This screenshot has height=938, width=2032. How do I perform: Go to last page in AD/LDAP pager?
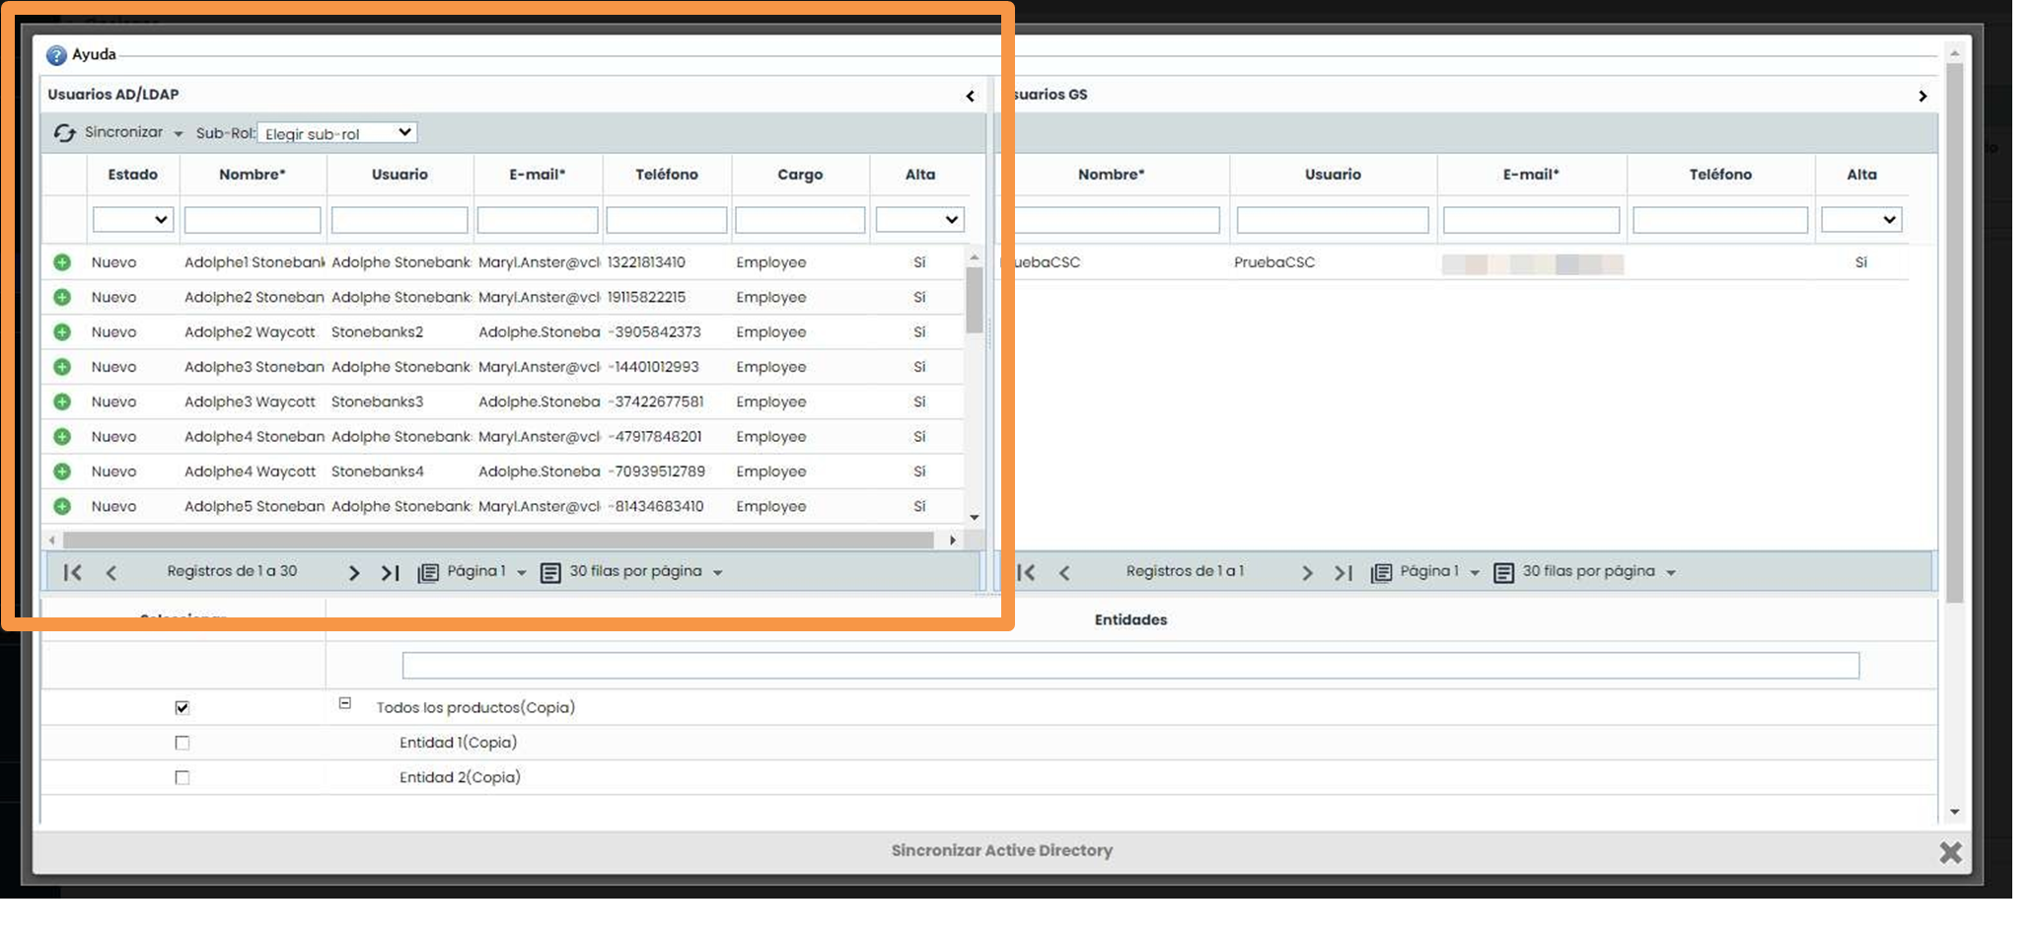coord(391,572)
